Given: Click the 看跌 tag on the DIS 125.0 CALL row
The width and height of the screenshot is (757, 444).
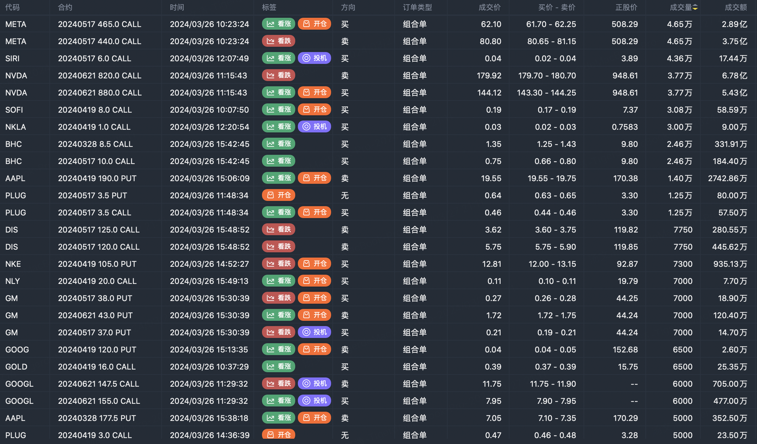Looking at the screenshot, I should pyautogui.click(x=278, y=230).
